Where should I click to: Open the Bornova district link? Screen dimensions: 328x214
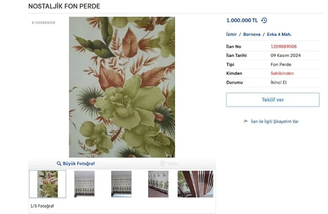pos(252,35)
